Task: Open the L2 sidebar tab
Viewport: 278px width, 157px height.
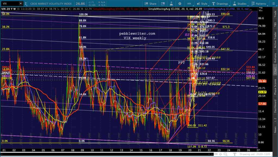Action: click(x=275, y=120)
